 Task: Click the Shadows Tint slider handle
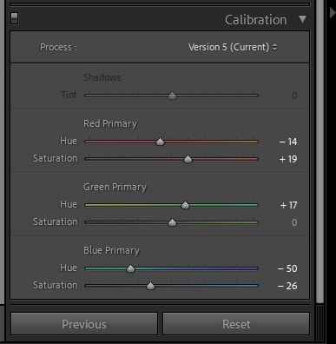[x=172, y=95]
